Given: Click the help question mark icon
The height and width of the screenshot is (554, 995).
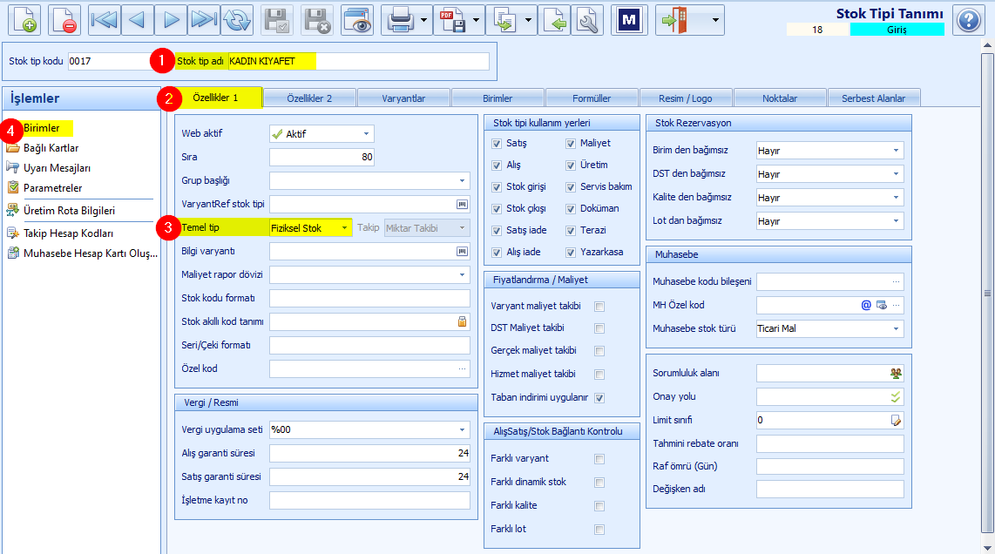Looking at the screenshot, I should coord(968,20).
